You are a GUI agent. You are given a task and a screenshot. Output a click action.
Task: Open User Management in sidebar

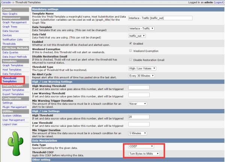coord(13,120)
